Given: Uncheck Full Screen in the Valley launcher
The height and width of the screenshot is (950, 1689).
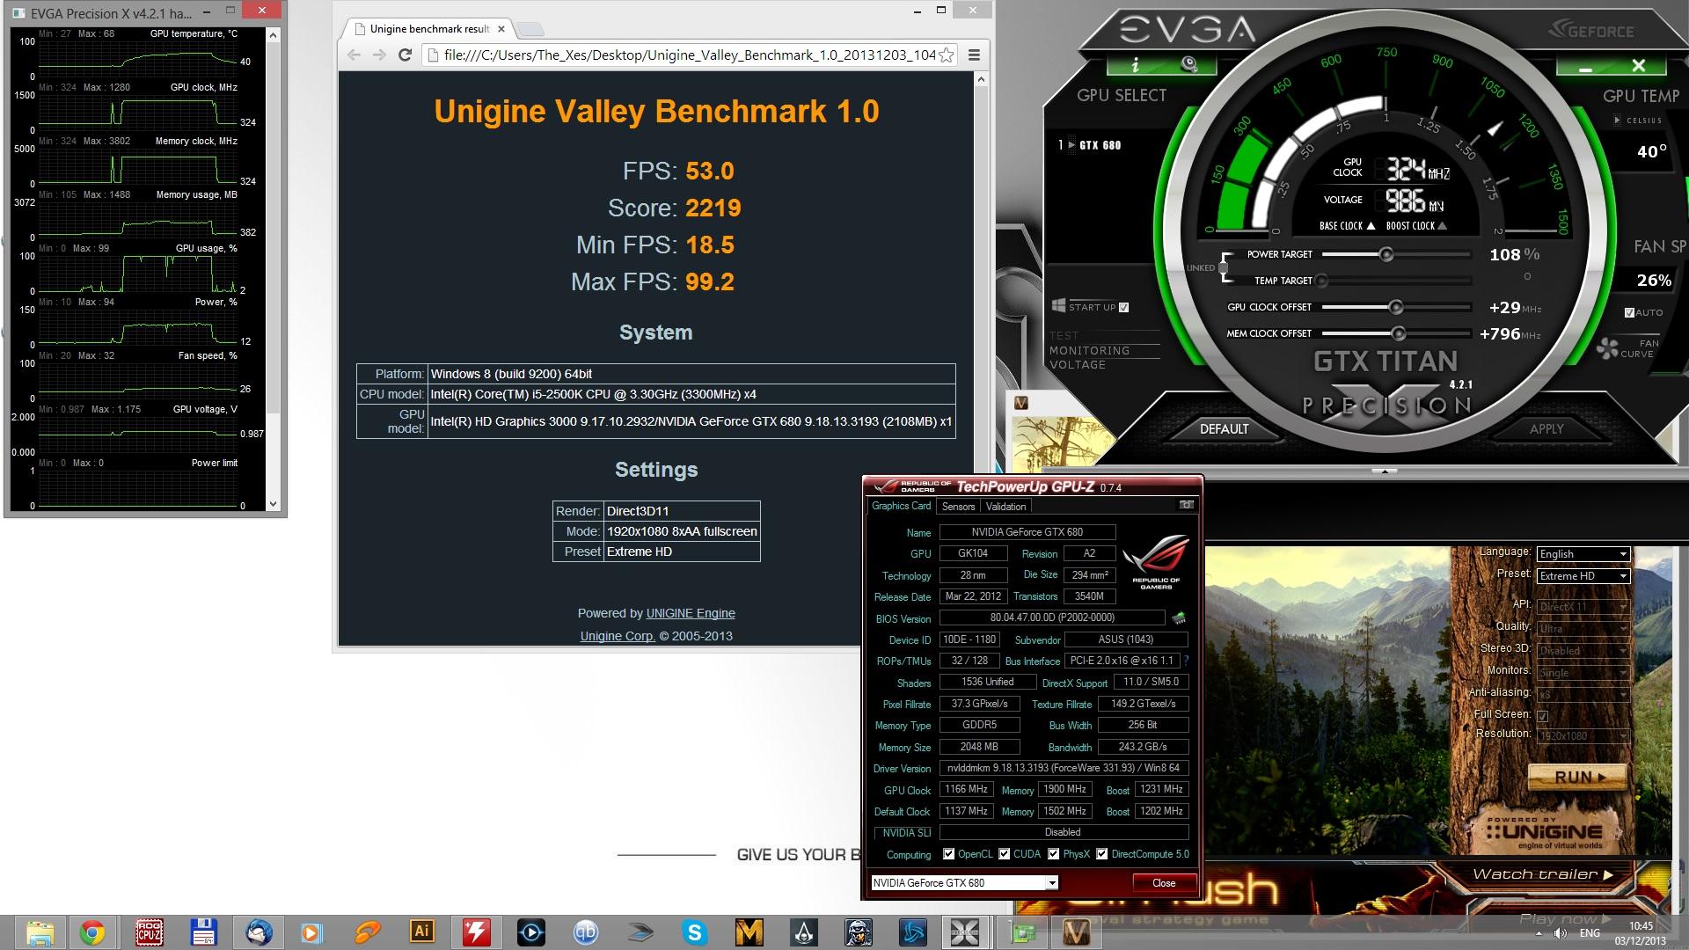Looking at the screenshot, I should click(1542, 715).
